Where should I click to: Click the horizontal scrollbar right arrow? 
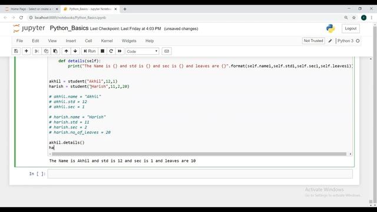pos(350,154)
